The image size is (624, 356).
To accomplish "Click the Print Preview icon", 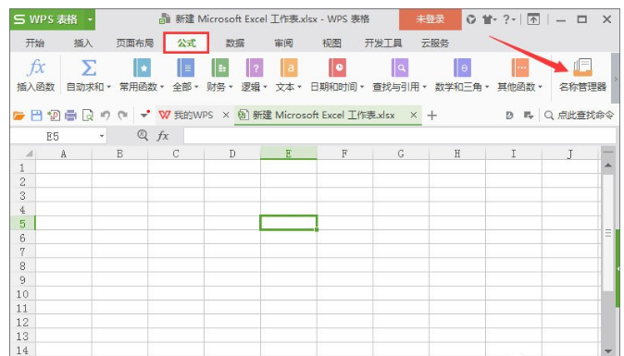I will [x=88, y=116].
